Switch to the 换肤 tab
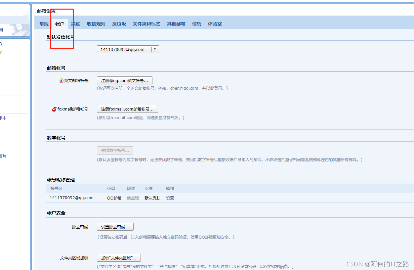The height and width of the screenshot is (270, 414). pos(76,24)
